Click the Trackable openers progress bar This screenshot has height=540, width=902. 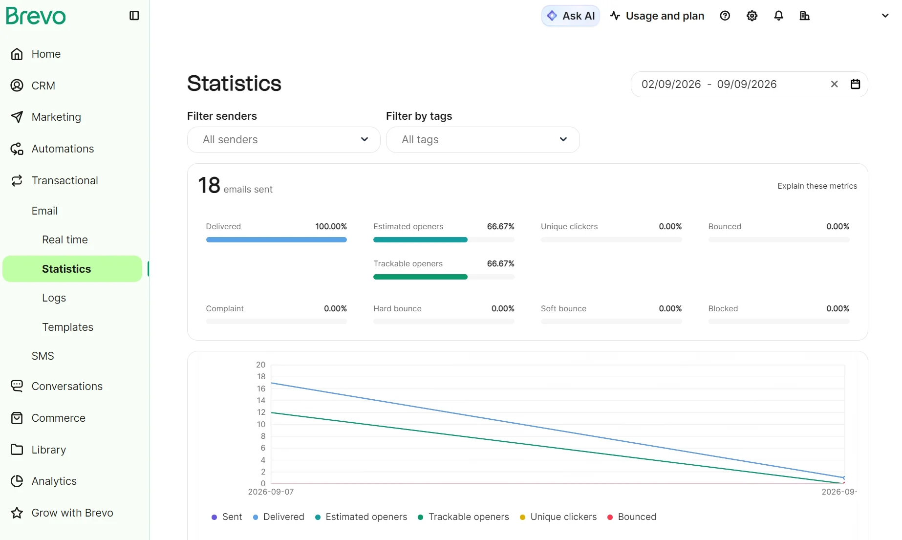pyautogui.click(x=444, y=277)
